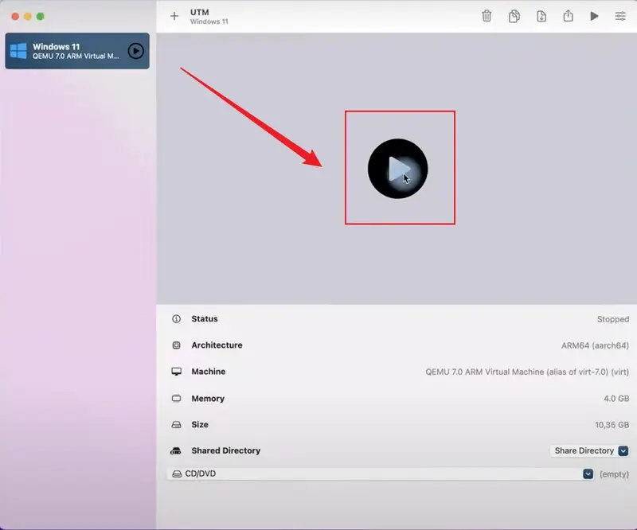Maximize window with green button
Screen dimensions: 637x530
[x=41, y=17]
